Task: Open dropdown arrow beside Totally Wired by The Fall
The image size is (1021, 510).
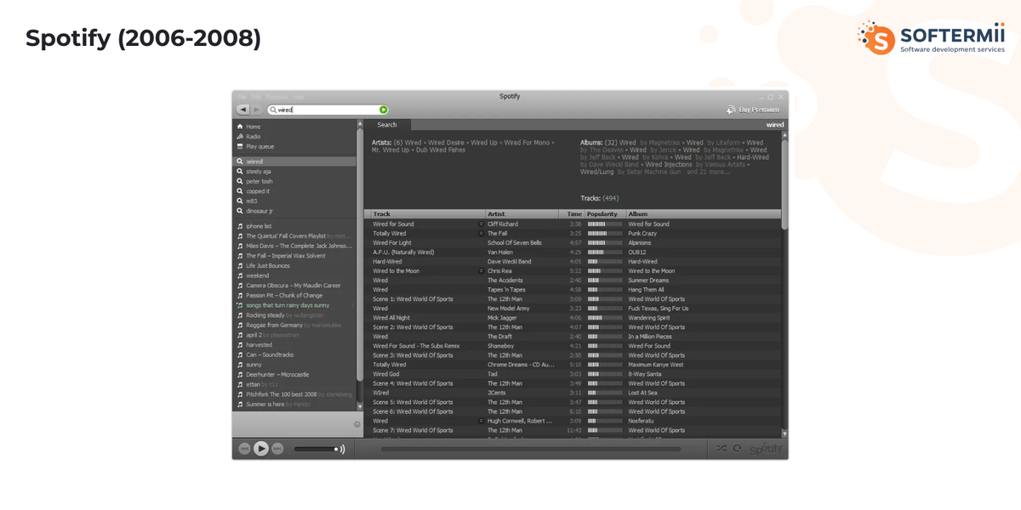Action: click(481, 234)
